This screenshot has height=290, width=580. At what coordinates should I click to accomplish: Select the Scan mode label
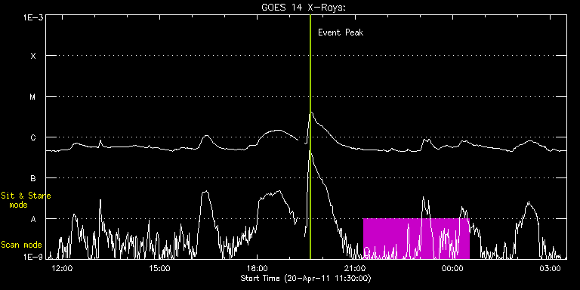coord(21,245)
